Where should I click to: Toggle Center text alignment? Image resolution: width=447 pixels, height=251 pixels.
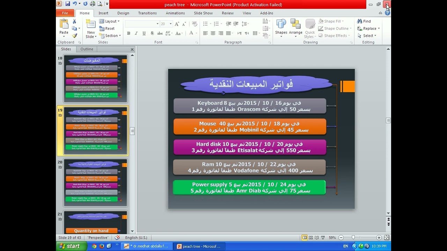(x=213, y=33)
